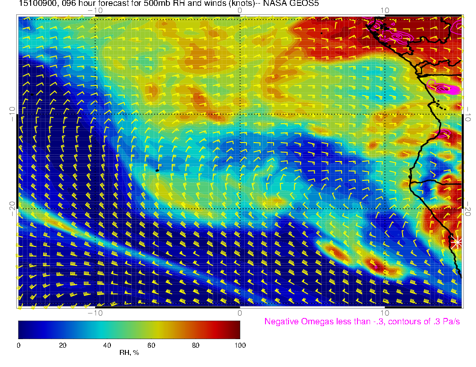The image size is (476, 367).
Task: Click the magenta Negative Omegas legend text
Action: coord(362,322)
